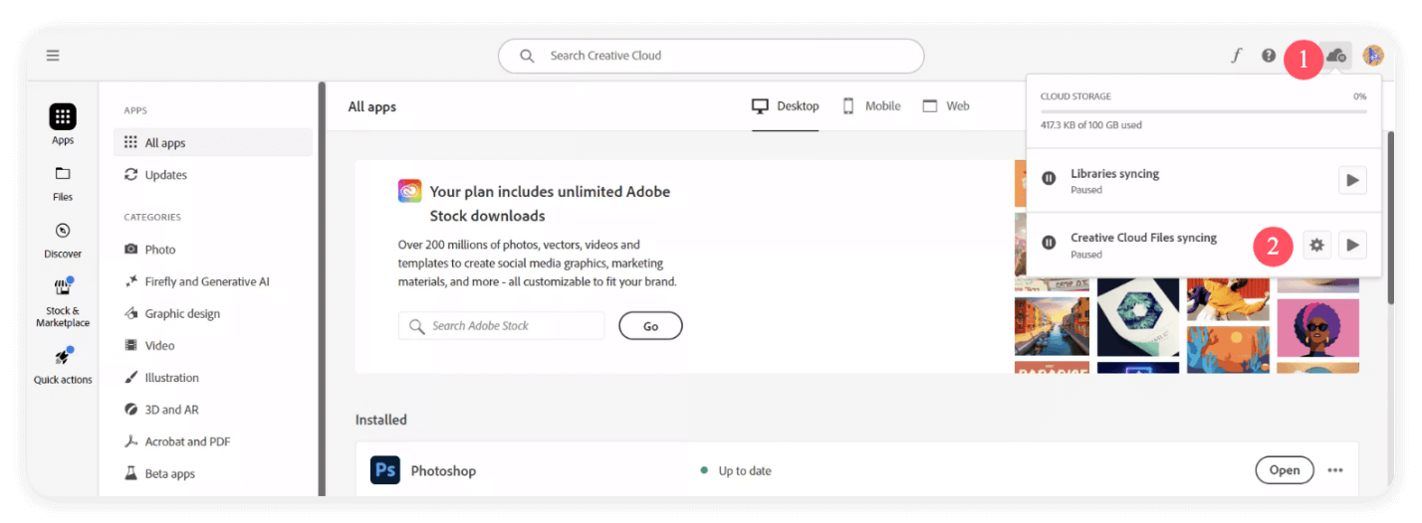This screenshot has height=523, width=1422.
Task: Click pause icon beside Creative Cloud Files syncing
Action: coord(1049,244)
